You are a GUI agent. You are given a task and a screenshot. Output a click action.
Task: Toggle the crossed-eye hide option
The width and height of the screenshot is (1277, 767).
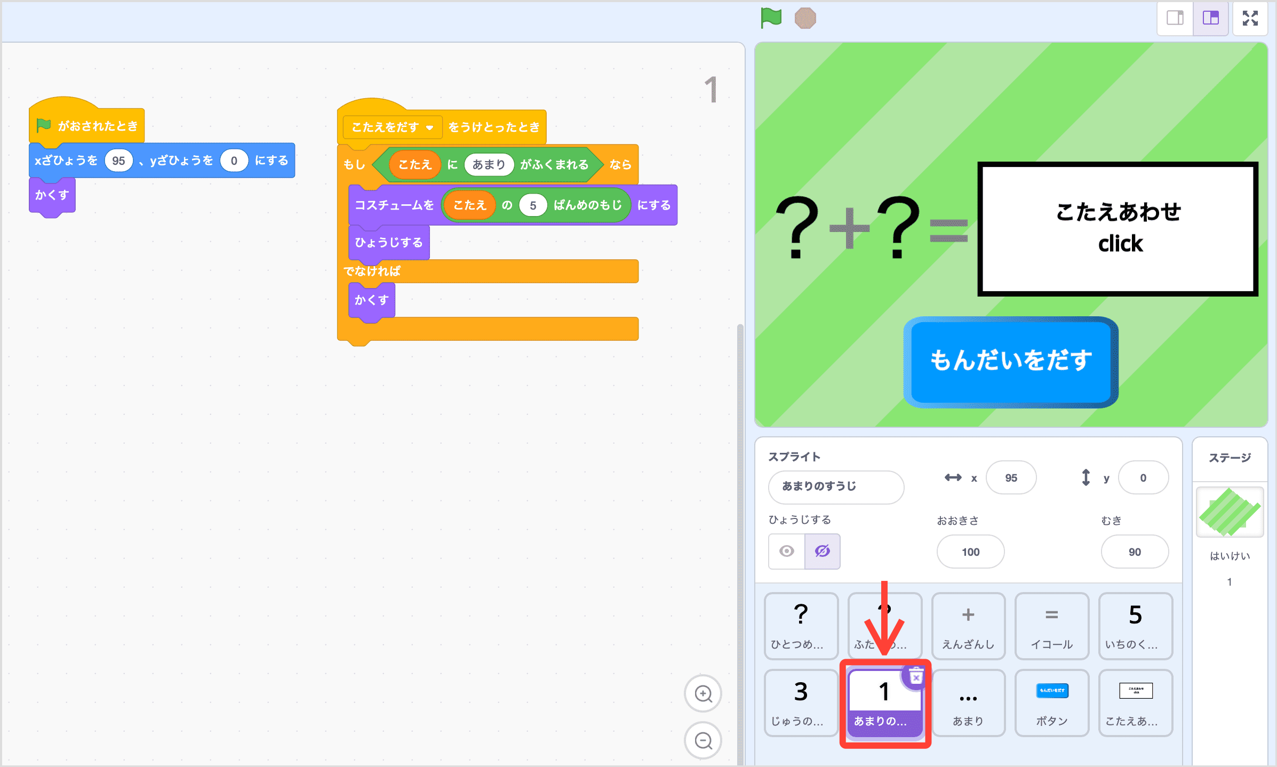(822, 552)
